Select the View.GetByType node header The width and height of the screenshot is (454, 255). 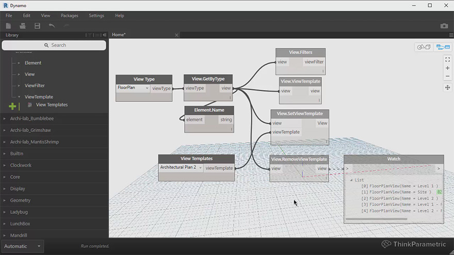pyautogui.click(x=208, y=79)
